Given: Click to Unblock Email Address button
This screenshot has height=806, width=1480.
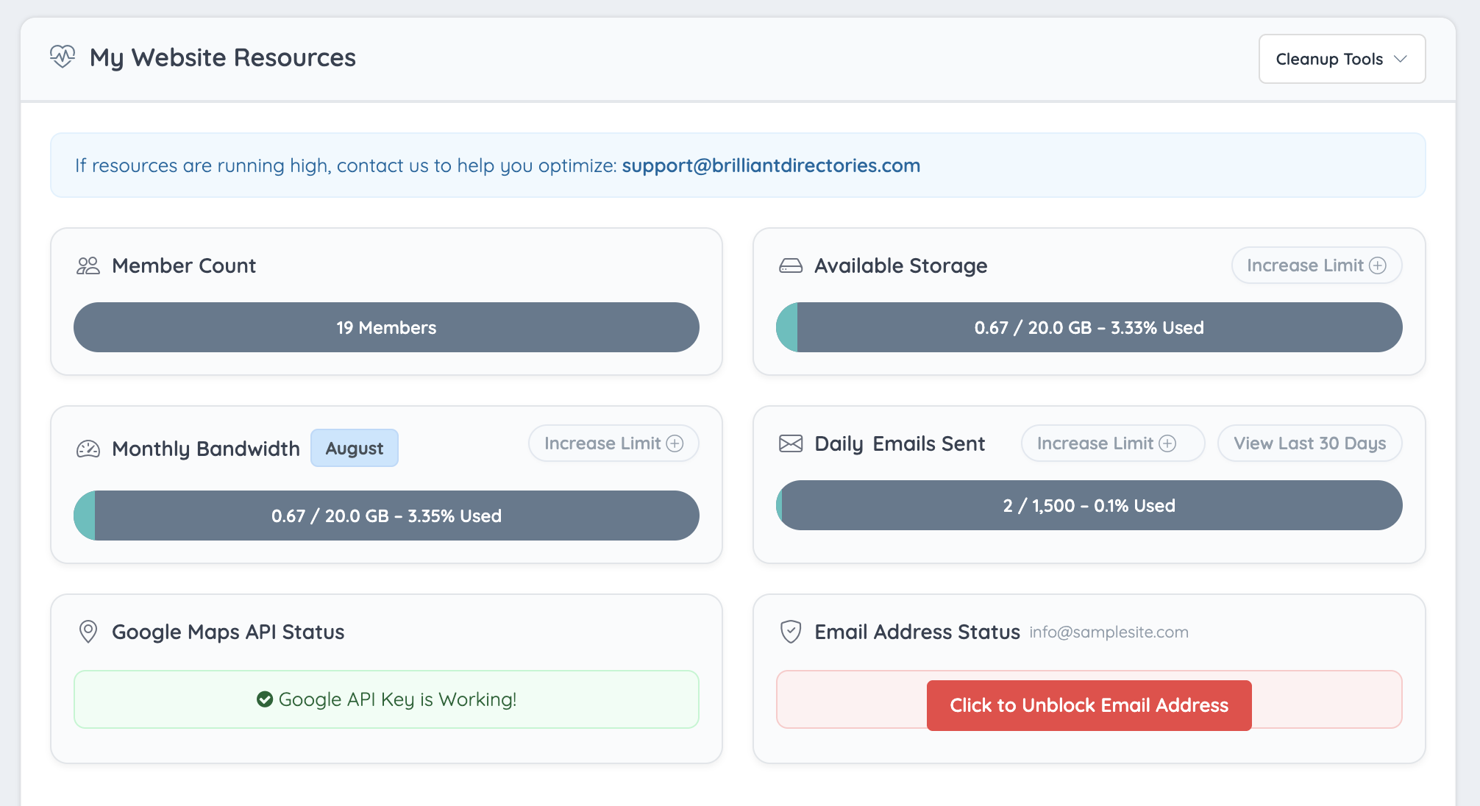Looking at the screenshot, I should pyautogui.click(x=1089, y=705).
